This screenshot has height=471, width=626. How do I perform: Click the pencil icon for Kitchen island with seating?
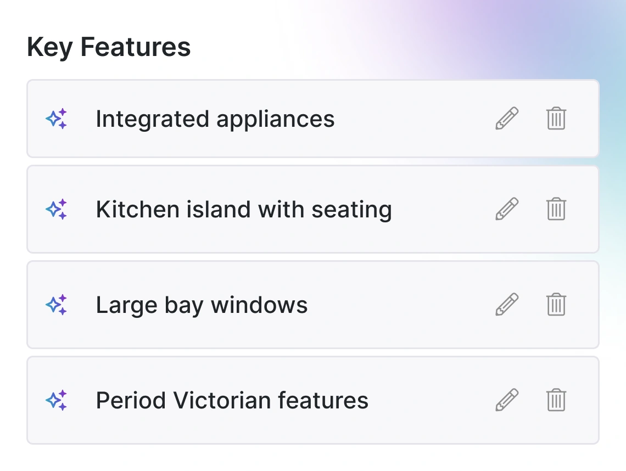[507, 209]
